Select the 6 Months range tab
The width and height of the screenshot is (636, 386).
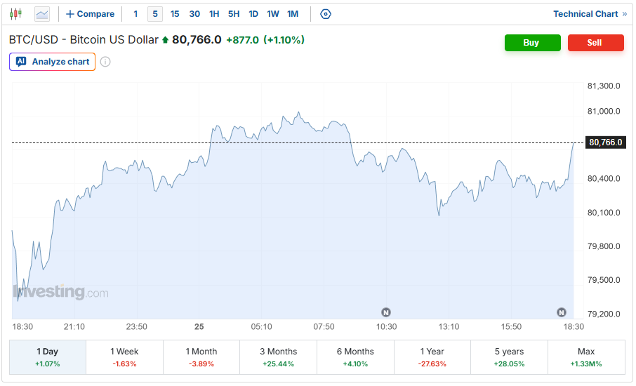click(355, 357)
